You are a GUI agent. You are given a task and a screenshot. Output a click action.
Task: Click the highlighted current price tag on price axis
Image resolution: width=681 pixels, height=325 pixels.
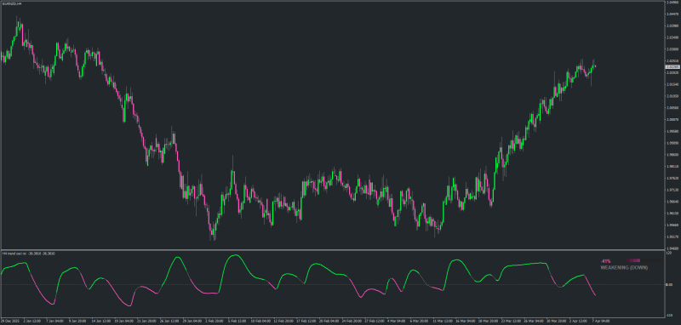672,67
